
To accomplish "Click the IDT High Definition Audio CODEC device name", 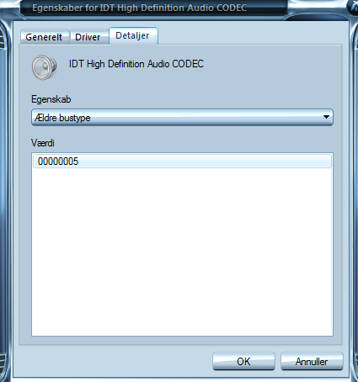I will 136,64.
